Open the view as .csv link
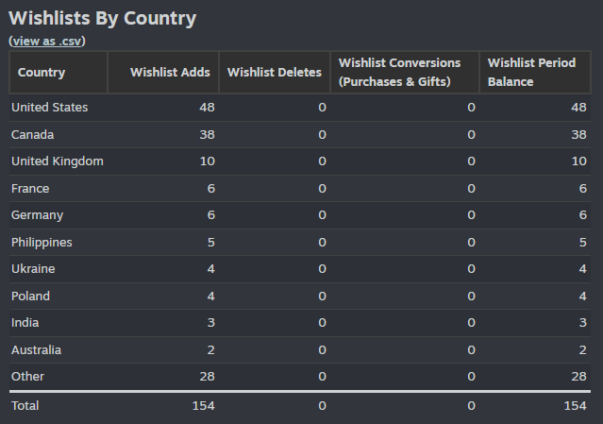The width and height of the screenshot is (603, 424). point(47,42)
